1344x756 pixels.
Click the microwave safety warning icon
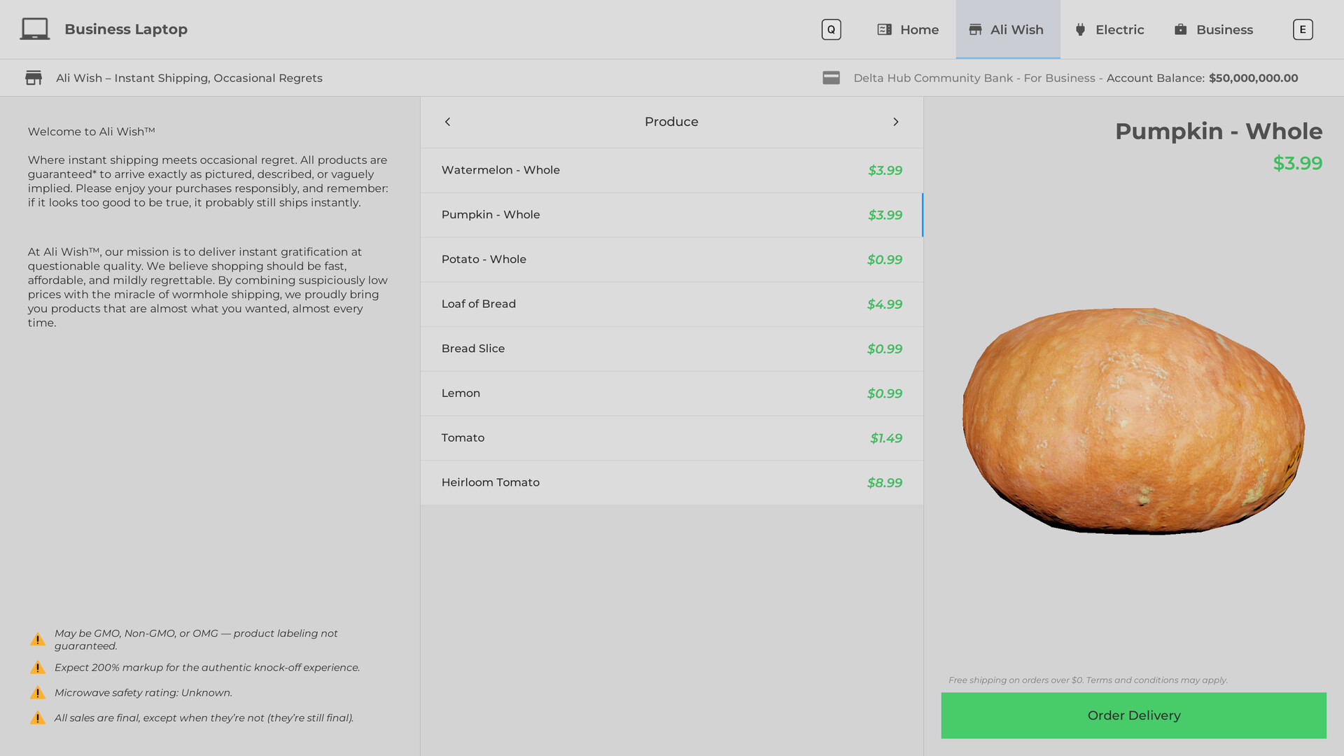tap(38, 693)
